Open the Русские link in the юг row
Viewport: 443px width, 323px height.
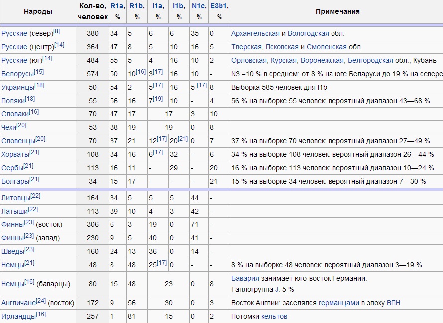pos(14,61)
